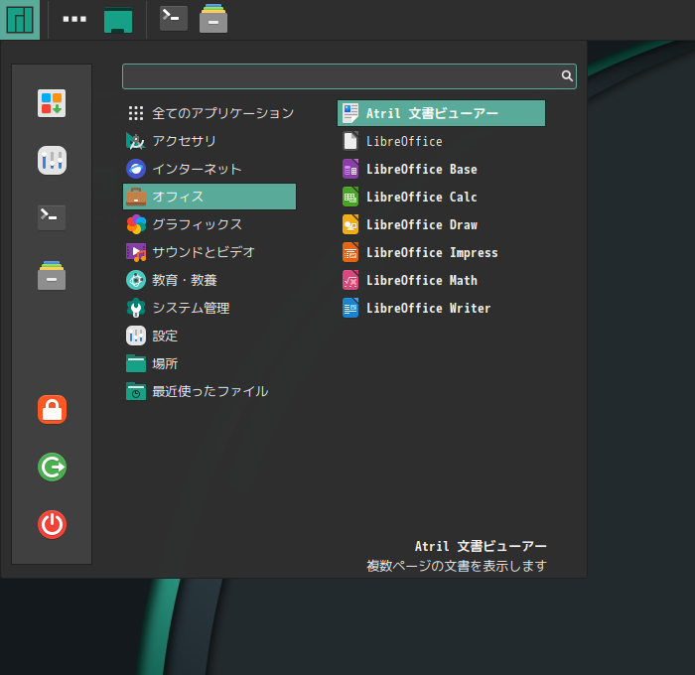Select the システム管理 category

(x=209, y=308)
